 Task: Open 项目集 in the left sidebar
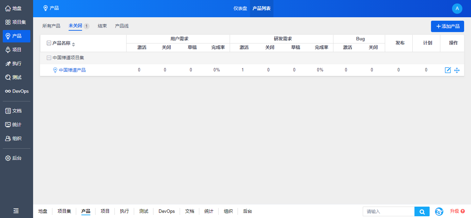pos(16,22)
